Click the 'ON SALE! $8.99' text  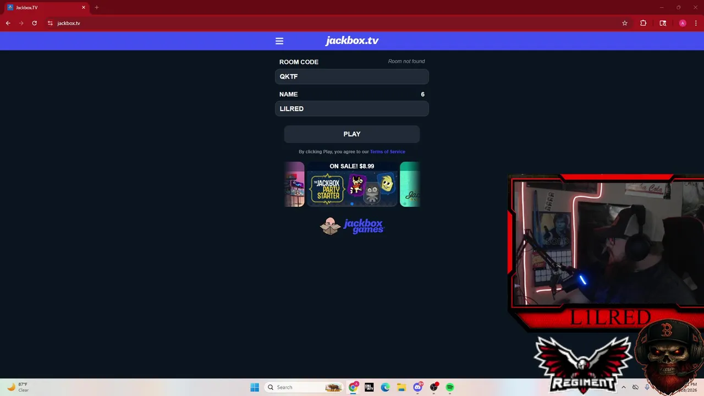pos(352,166)
